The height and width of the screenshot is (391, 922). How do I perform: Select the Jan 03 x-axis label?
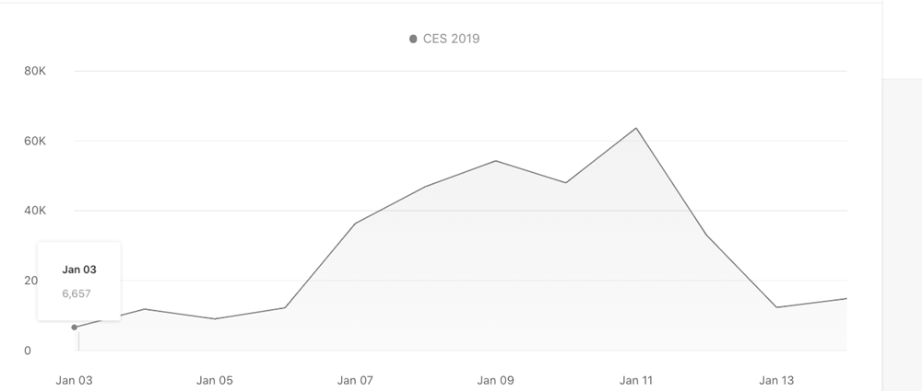pos(74,381)
